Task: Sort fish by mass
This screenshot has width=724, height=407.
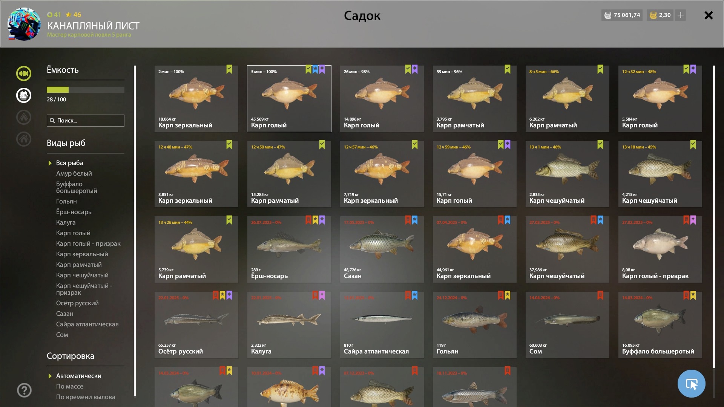Action: 69,386
